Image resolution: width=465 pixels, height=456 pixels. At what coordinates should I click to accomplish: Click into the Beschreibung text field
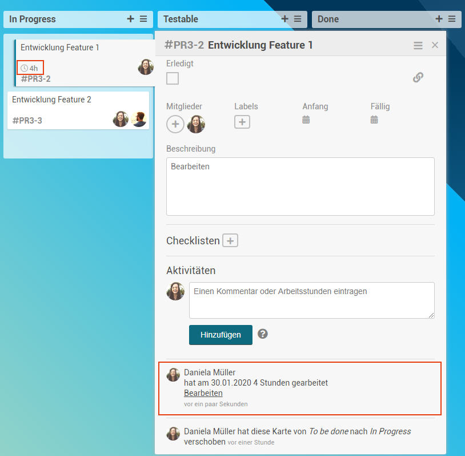pos(300,186)
